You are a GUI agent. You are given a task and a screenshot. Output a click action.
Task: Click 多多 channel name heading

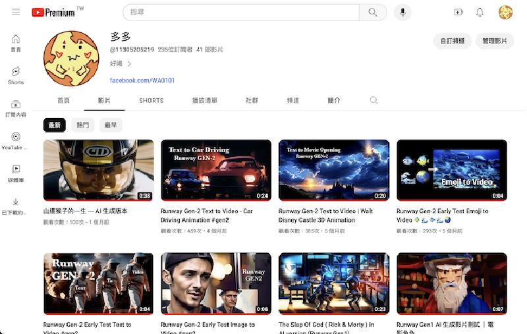coord(121,37)
